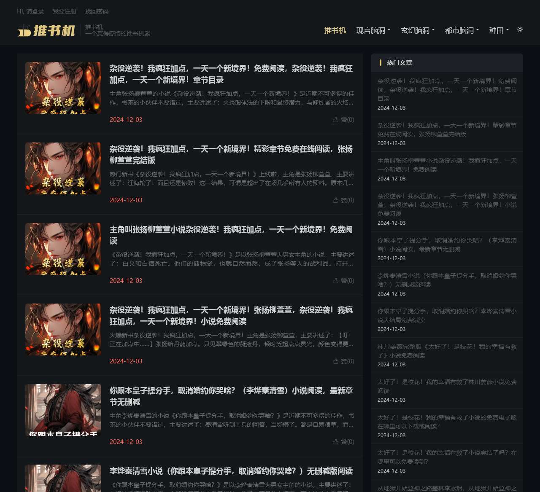Expand the 现言脑洞 dropdown menu
The image size is (540, 492).
click(x=373, y=30)
